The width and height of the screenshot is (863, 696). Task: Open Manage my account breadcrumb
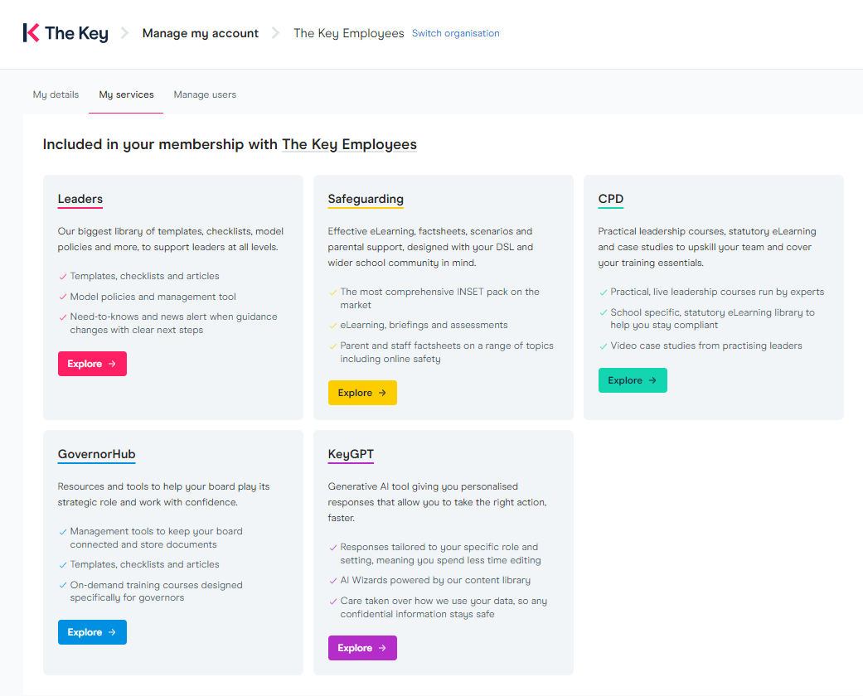pos(201,33)
